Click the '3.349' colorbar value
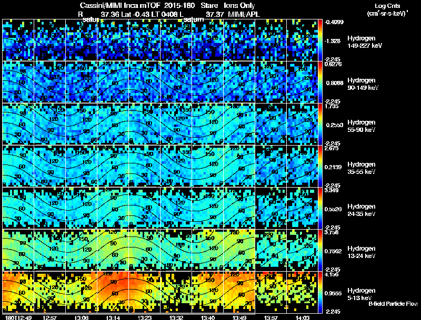 pos(332,190)
